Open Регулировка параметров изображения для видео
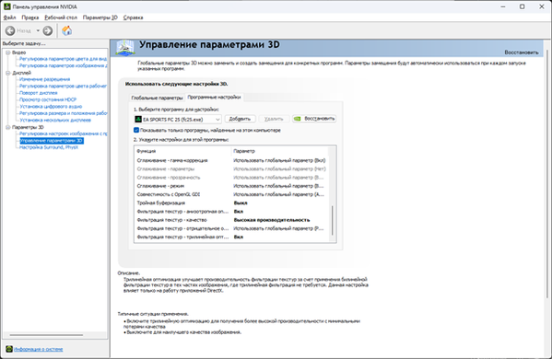 point(64,65)
